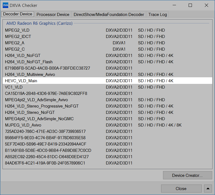
Task: Select the B11A91B8-5D8E-4DC0-9BB4-FAB9D8E7C0CD row
Action: (107, 150)
